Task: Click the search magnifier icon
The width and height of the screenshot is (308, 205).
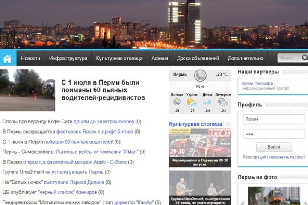Action: [305, 58]
